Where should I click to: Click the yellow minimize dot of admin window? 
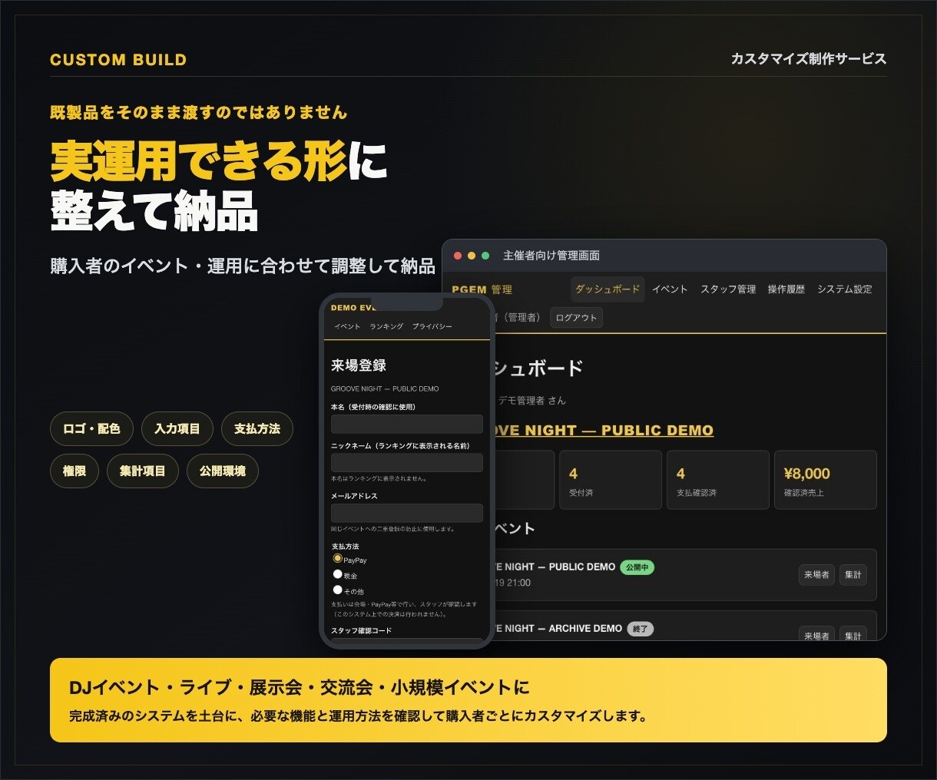click(472, 256)
